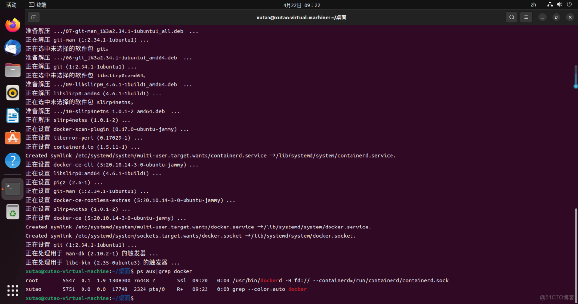Screen dimensions: 578x304
Task: Click the 08-git_1%3a2.34.1 deb line
Action: point(109,58)
